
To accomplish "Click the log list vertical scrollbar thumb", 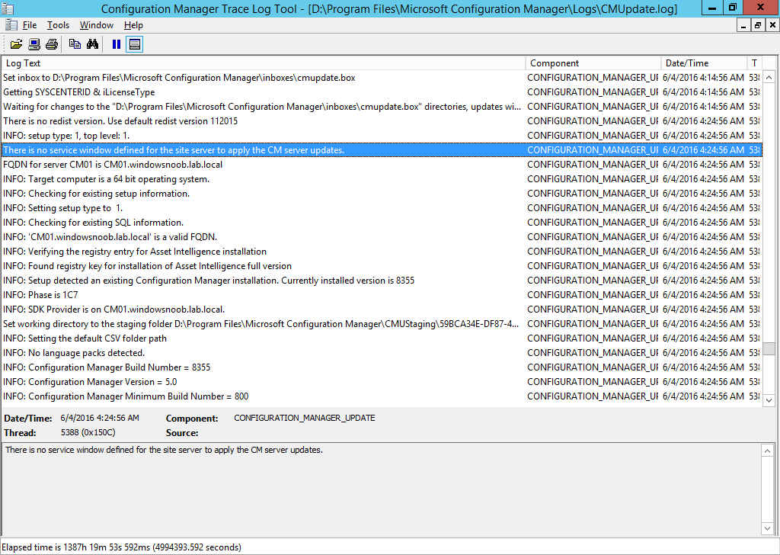I will [x=769, y=348].
